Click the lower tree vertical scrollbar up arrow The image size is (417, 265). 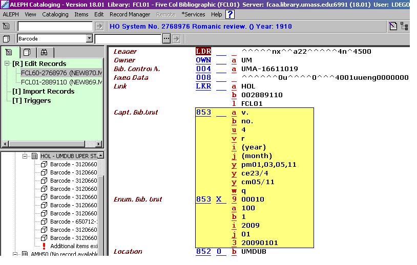[x=100, y=156]
